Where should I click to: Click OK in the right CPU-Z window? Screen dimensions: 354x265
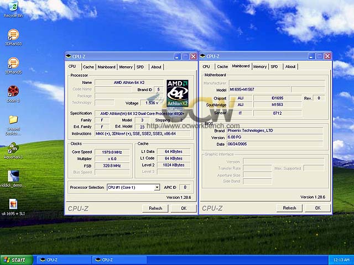317,208
